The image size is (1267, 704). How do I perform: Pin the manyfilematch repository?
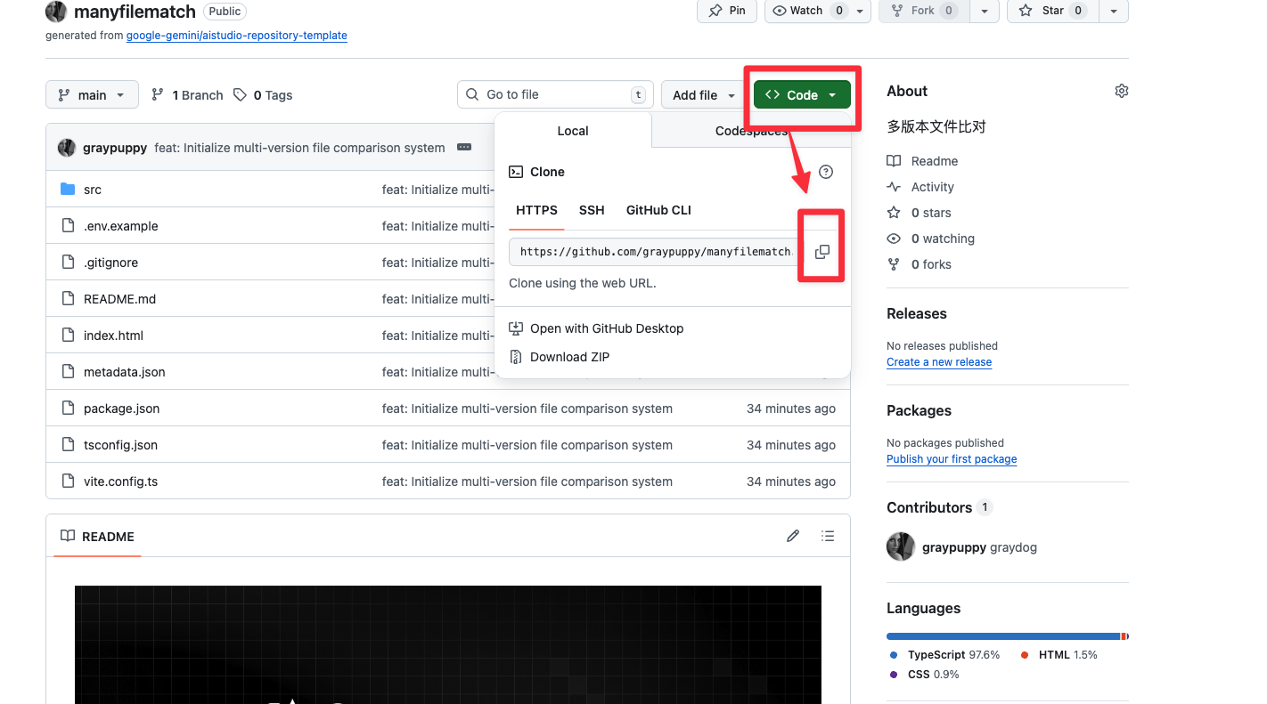tap(727, 11)
